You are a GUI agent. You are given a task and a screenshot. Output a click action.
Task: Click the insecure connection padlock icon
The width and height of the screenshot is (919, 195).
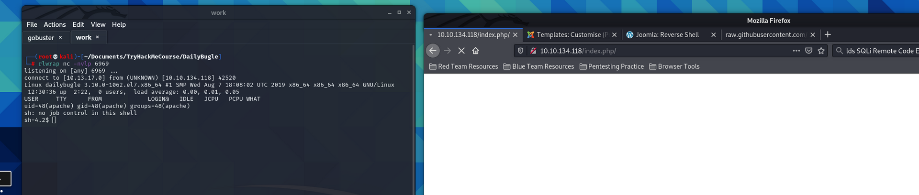click(533, 51)
